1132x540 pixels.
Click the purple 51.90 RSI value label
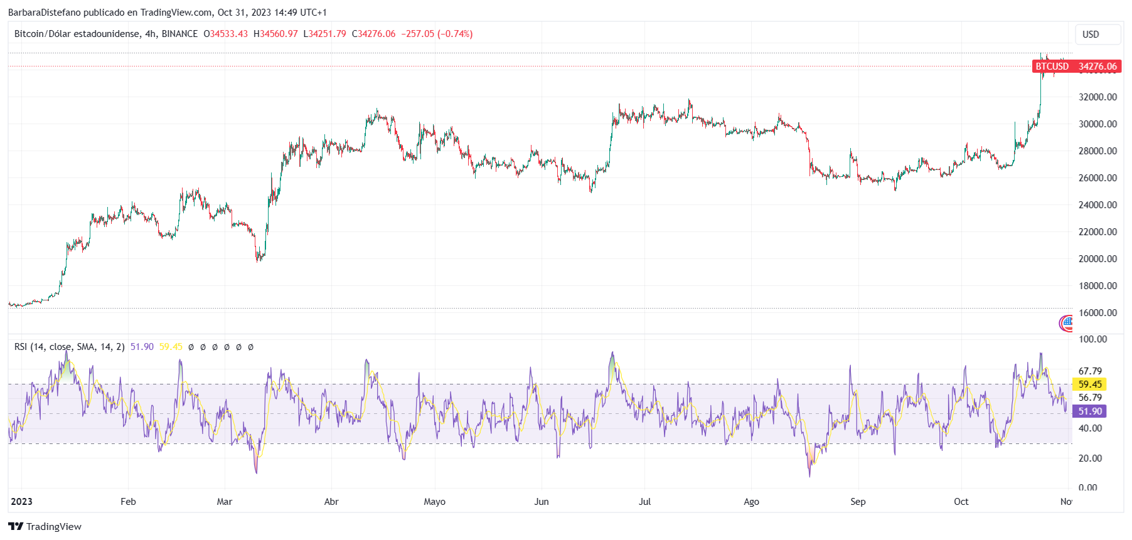(1089, 411)
